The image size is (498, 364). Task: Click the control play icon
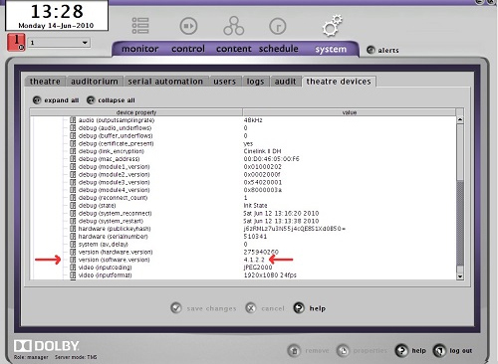[x=188, y=26]
